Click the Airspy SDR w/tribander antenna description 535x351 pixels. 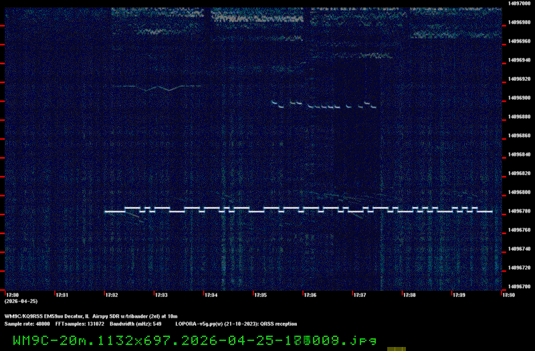[135, 316]
